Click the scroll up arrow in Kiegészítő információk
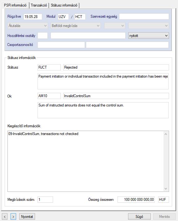This screenshot has height=221, width=178. tap(166, 134)
